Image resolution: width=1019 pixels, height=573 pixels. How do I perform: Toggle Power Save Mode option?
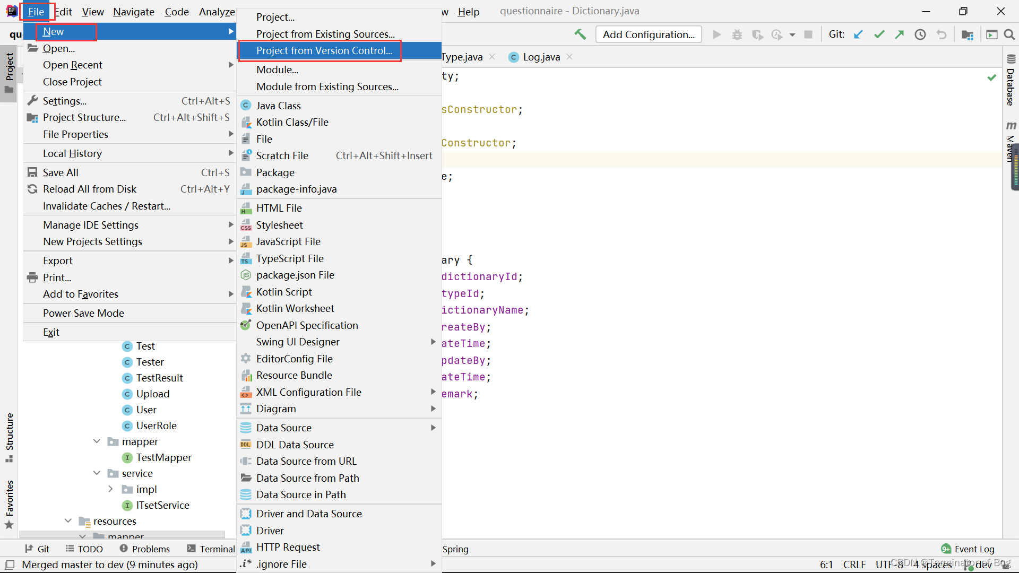point(83,312)
